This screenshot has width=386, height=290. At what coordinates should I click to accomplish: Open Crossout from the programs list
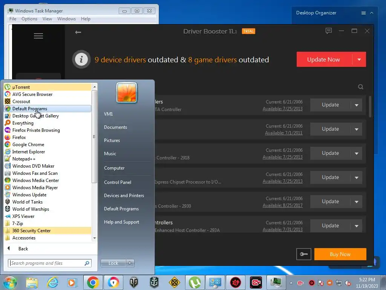pyautogui.click(x=47, y=101)
